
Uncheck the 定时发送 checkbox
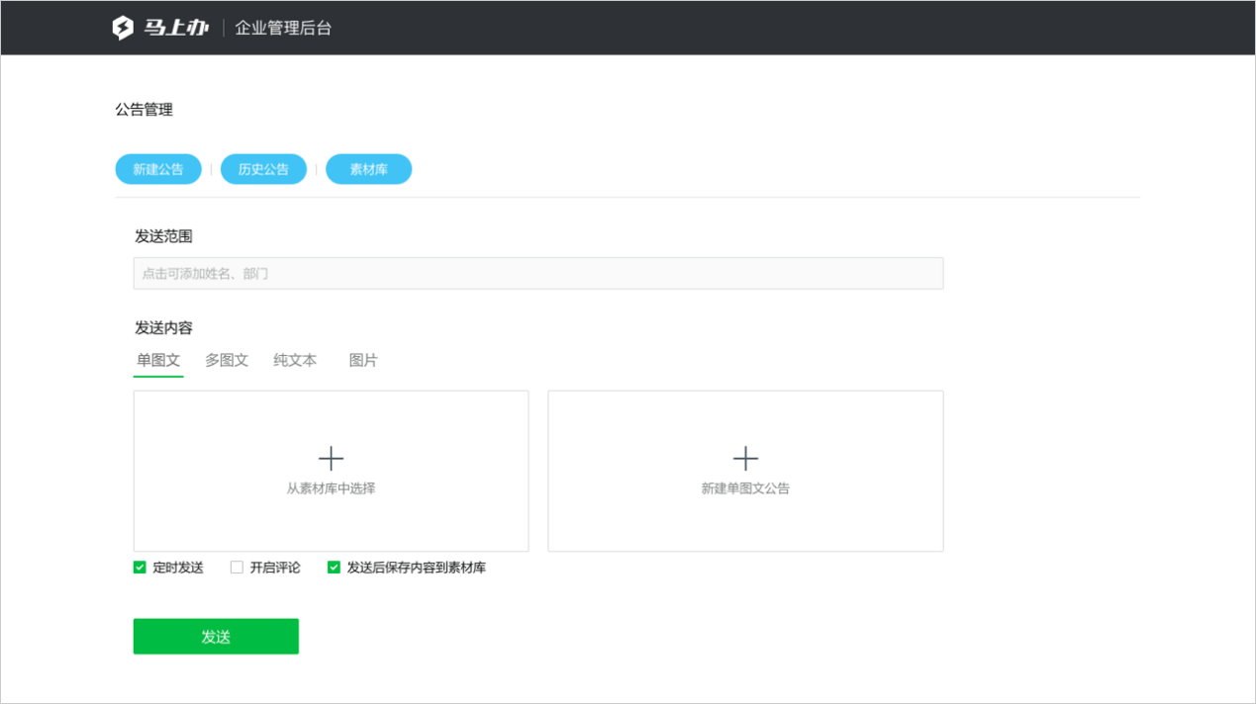tap(140, 568)
